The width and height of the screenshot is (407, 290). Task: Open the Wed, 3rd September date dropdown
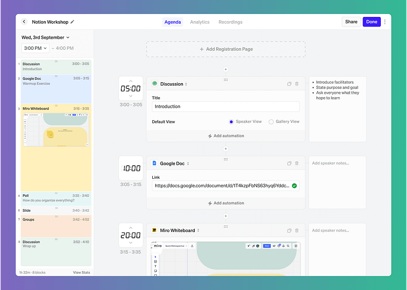point(45,37)
